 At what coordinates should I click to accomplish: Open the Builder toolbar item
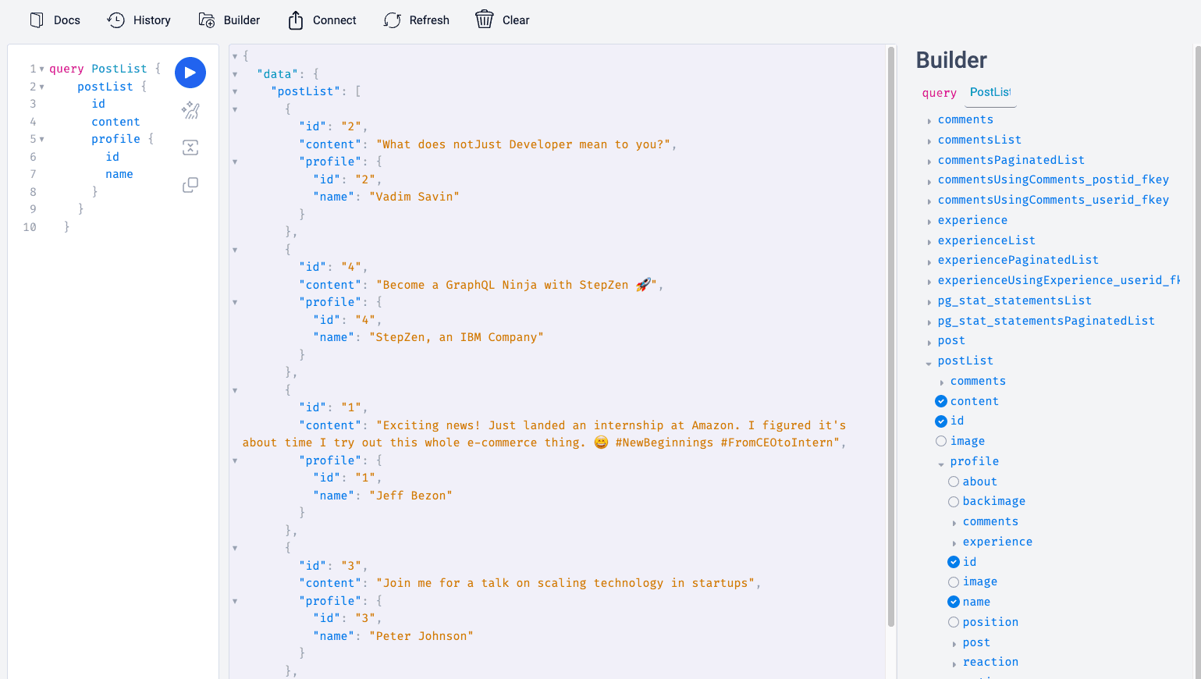[229, 20]
